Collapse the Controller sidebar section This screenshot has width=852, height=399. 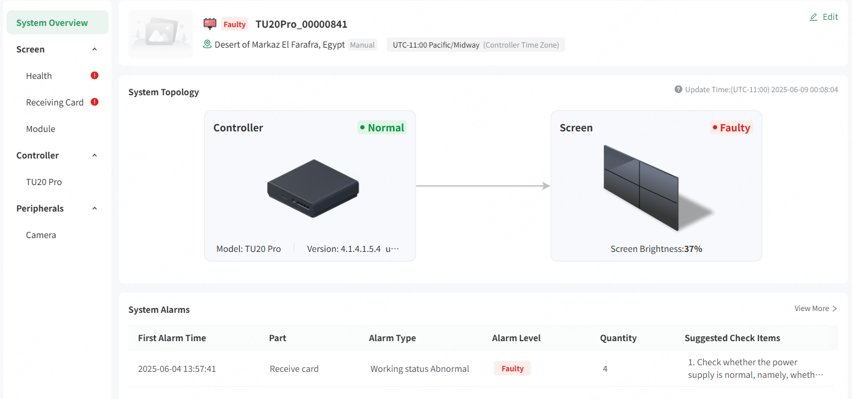(x=95, y=156)
